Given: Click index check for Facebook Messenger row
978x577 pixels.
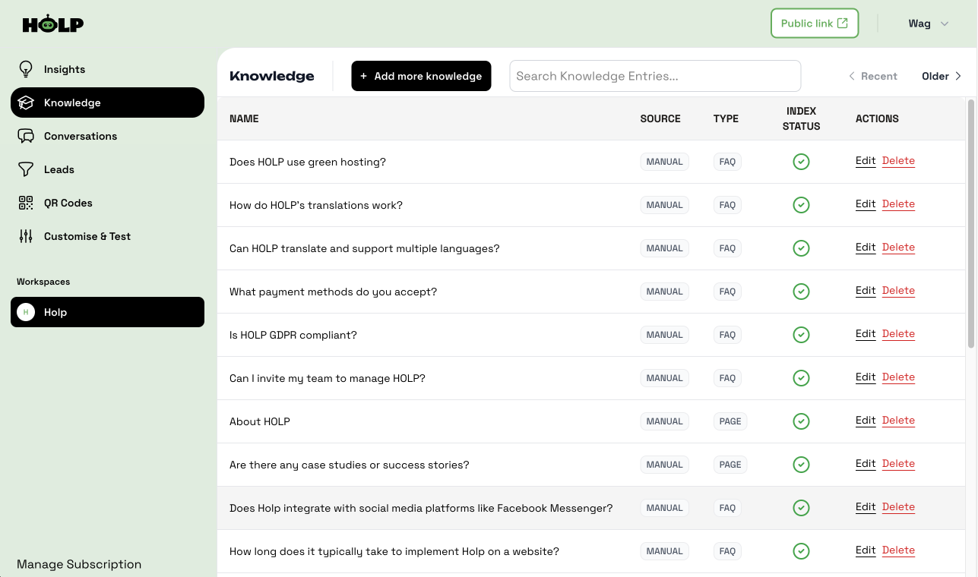Looking at the screenshot, I should click(x=801, y=508).
